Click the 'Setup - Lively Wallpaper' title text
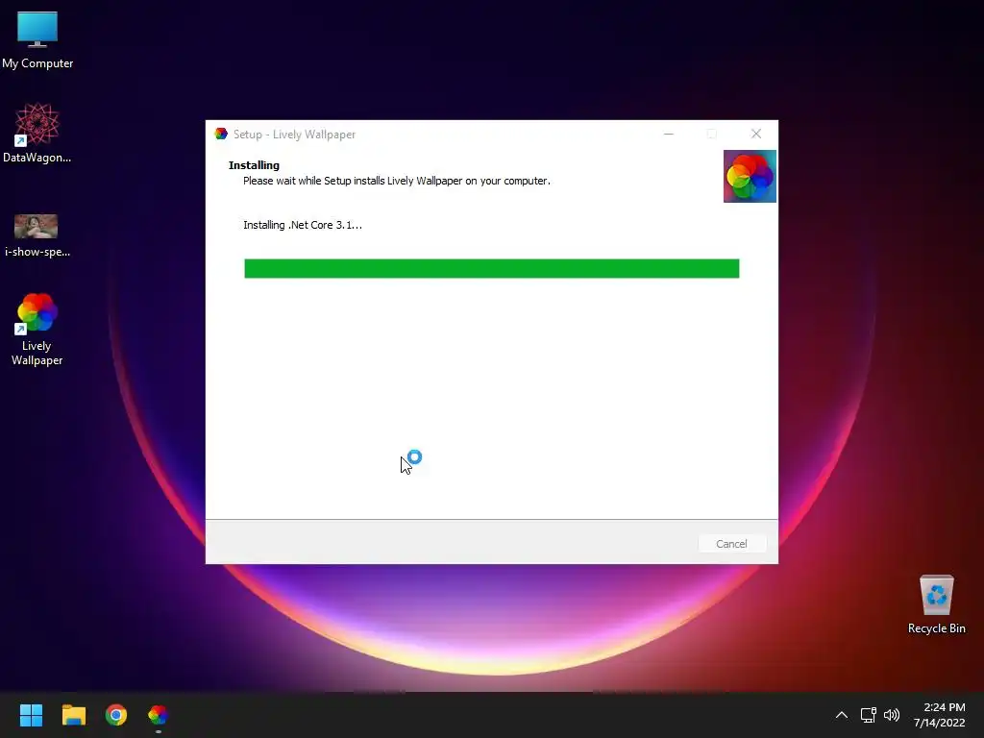This screenshot has height=738, width=984. point(294,135)
